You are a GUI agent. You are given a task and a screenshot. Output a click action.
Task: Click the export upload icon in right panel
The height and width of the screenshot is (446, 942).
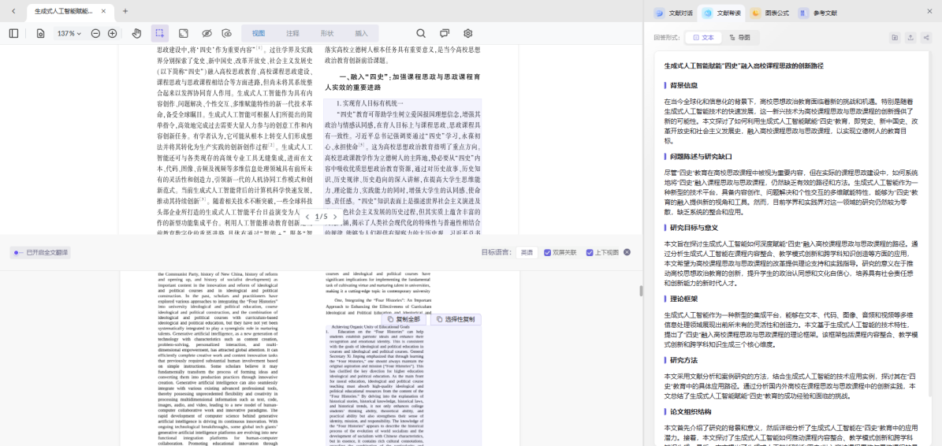(x=910, y=37)
